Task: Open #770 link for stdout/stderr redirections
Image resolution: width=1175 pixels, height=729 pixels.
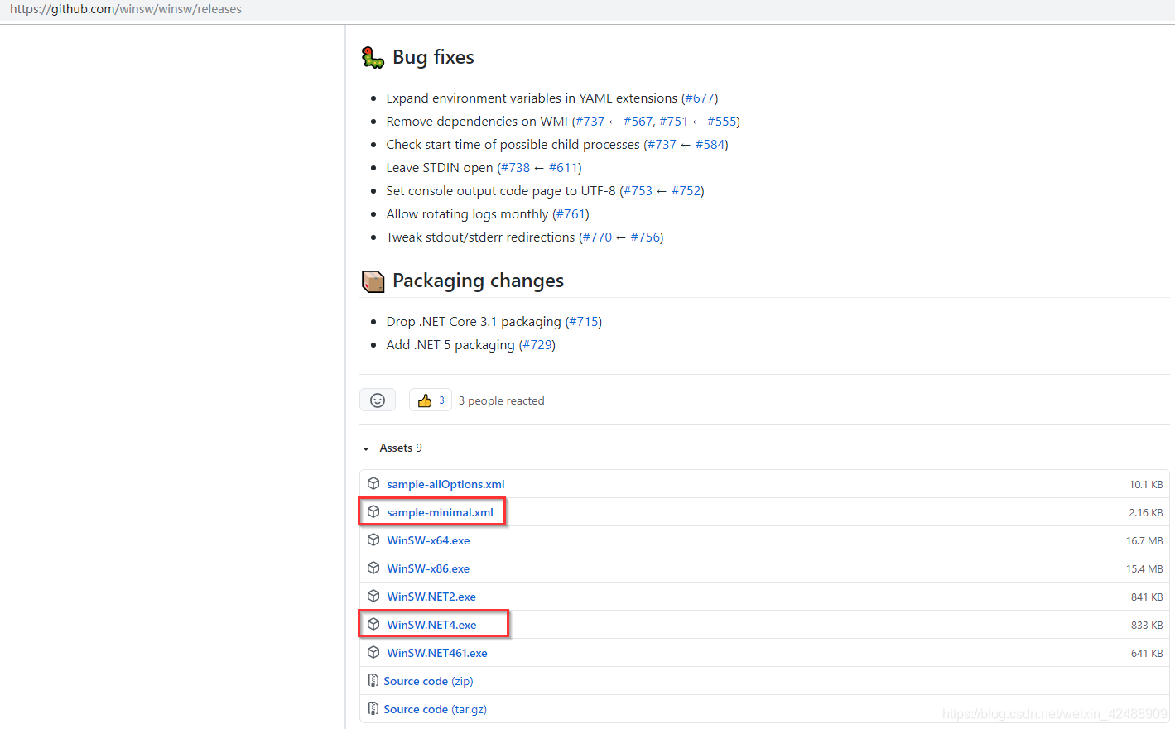Action: (x=597, y=237)
